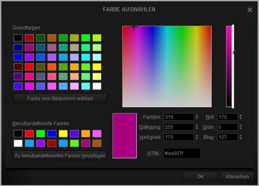Image resolution: width=259 pixels, height=186 pixels.
Task: Increase Sättigung with the up arrow
Action: tap(197, 125)
